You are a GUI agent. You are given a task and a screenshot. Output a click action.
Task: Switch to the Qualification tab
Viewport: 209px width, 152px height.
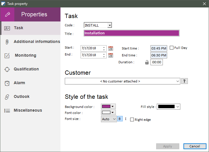[x=30, y=69]
